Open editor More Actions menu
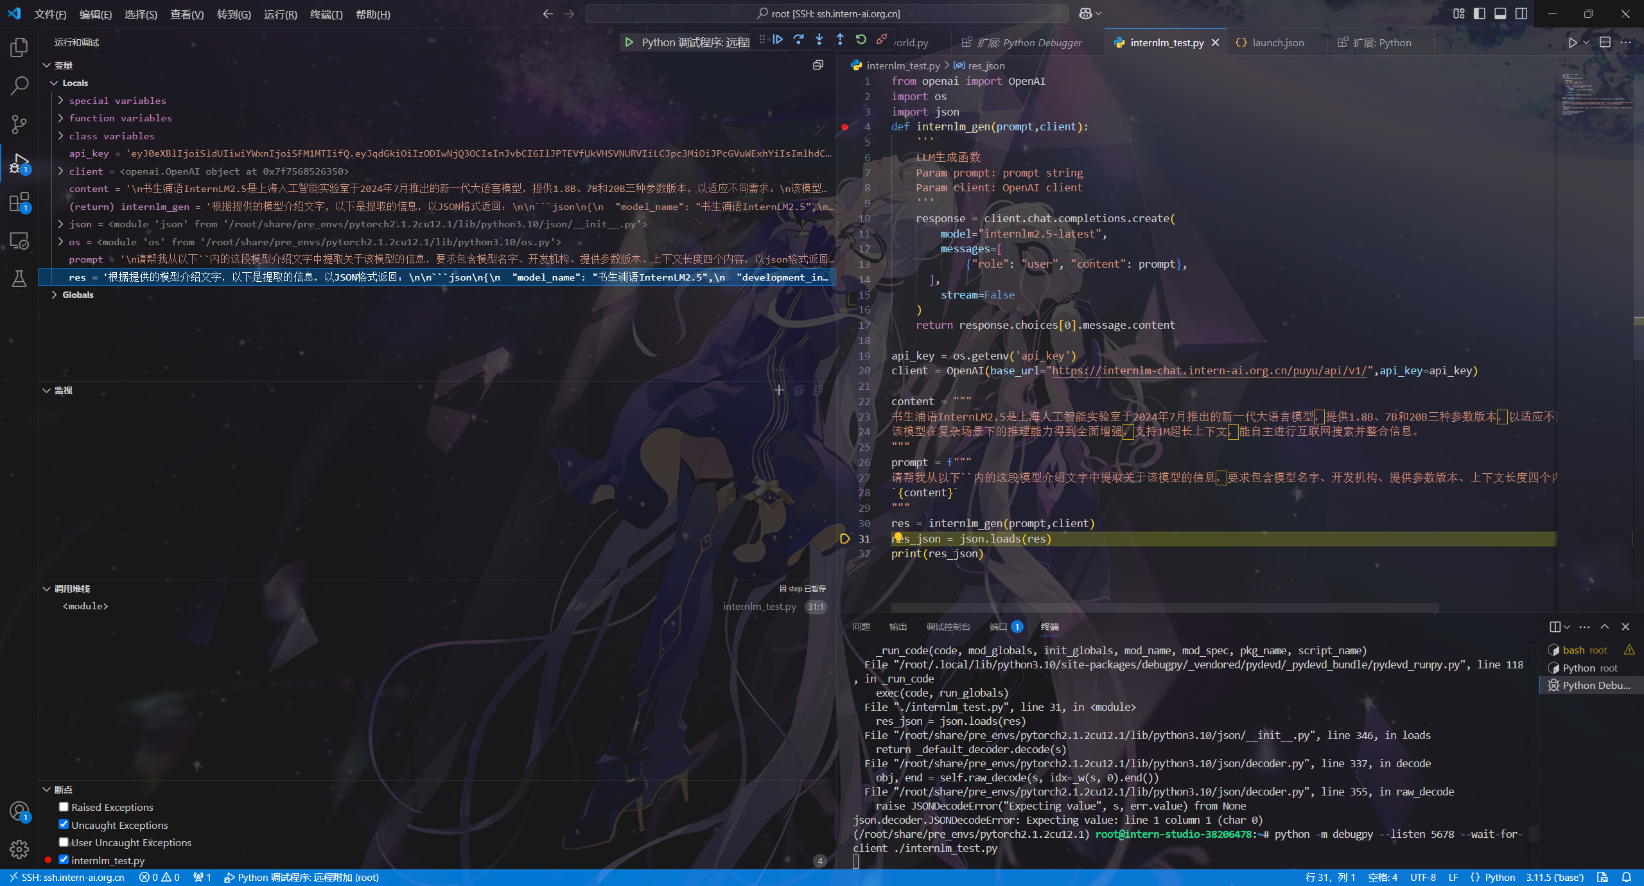Image resolution: width=1644 pixels, height=886 pixels. [x=1625, y=42]
